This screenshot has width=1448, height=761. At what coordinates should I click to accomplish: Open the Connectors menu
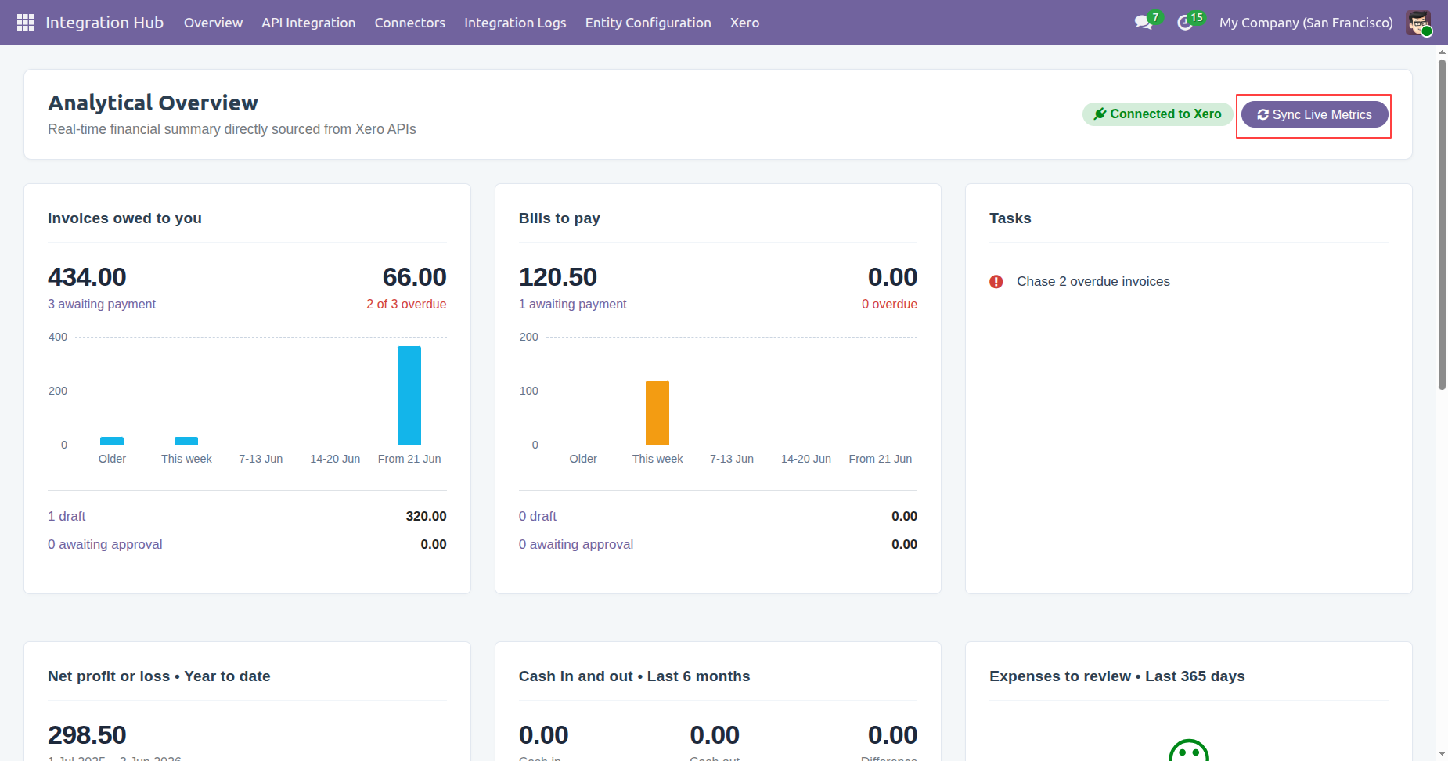410,23
